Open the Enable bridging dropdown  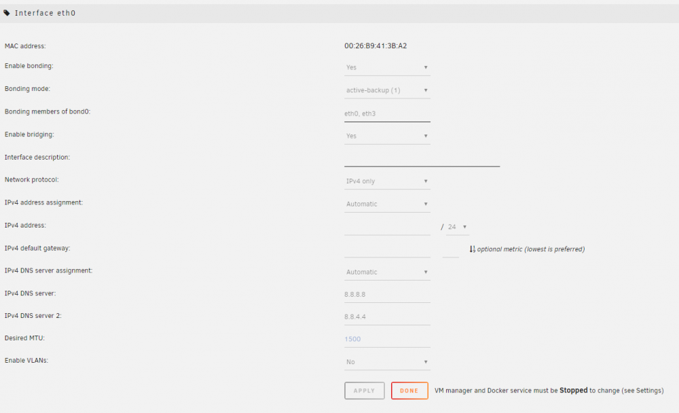387,136
